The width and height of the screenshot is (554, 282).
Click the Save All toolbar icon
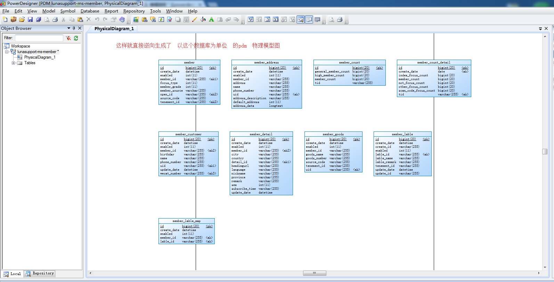point(39,19)
